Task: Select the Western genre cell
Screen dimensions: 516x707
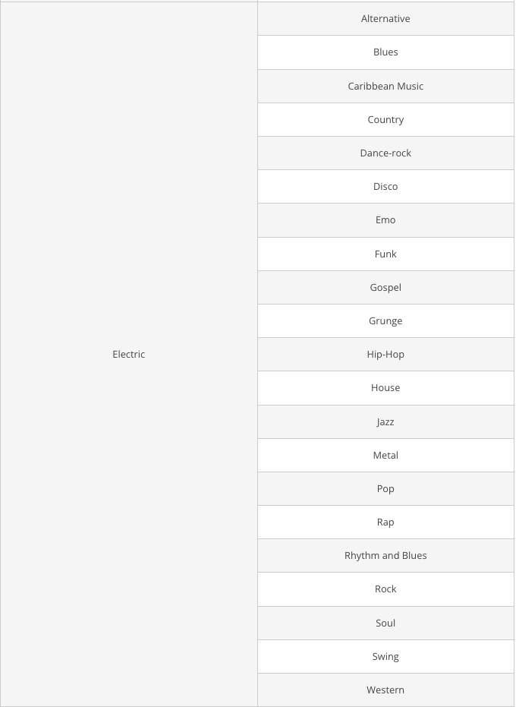Action: 385,690
